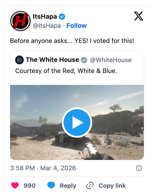This screenshot has height=193, width=156.
Task: Play the embedded video
Action: click(77, 123)
